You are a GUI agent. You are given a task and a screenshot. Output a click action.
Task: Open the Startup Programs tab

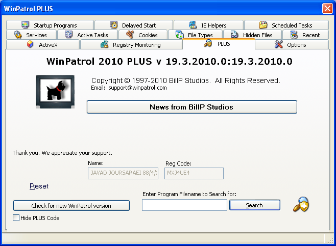(x=50, y=25)
